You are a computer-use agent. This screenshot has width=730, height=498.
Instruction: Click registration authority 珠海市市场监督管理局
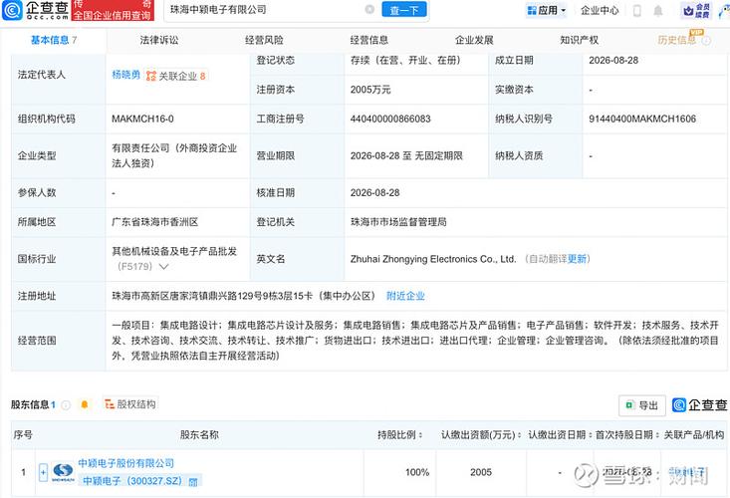(x=398, y=222)
